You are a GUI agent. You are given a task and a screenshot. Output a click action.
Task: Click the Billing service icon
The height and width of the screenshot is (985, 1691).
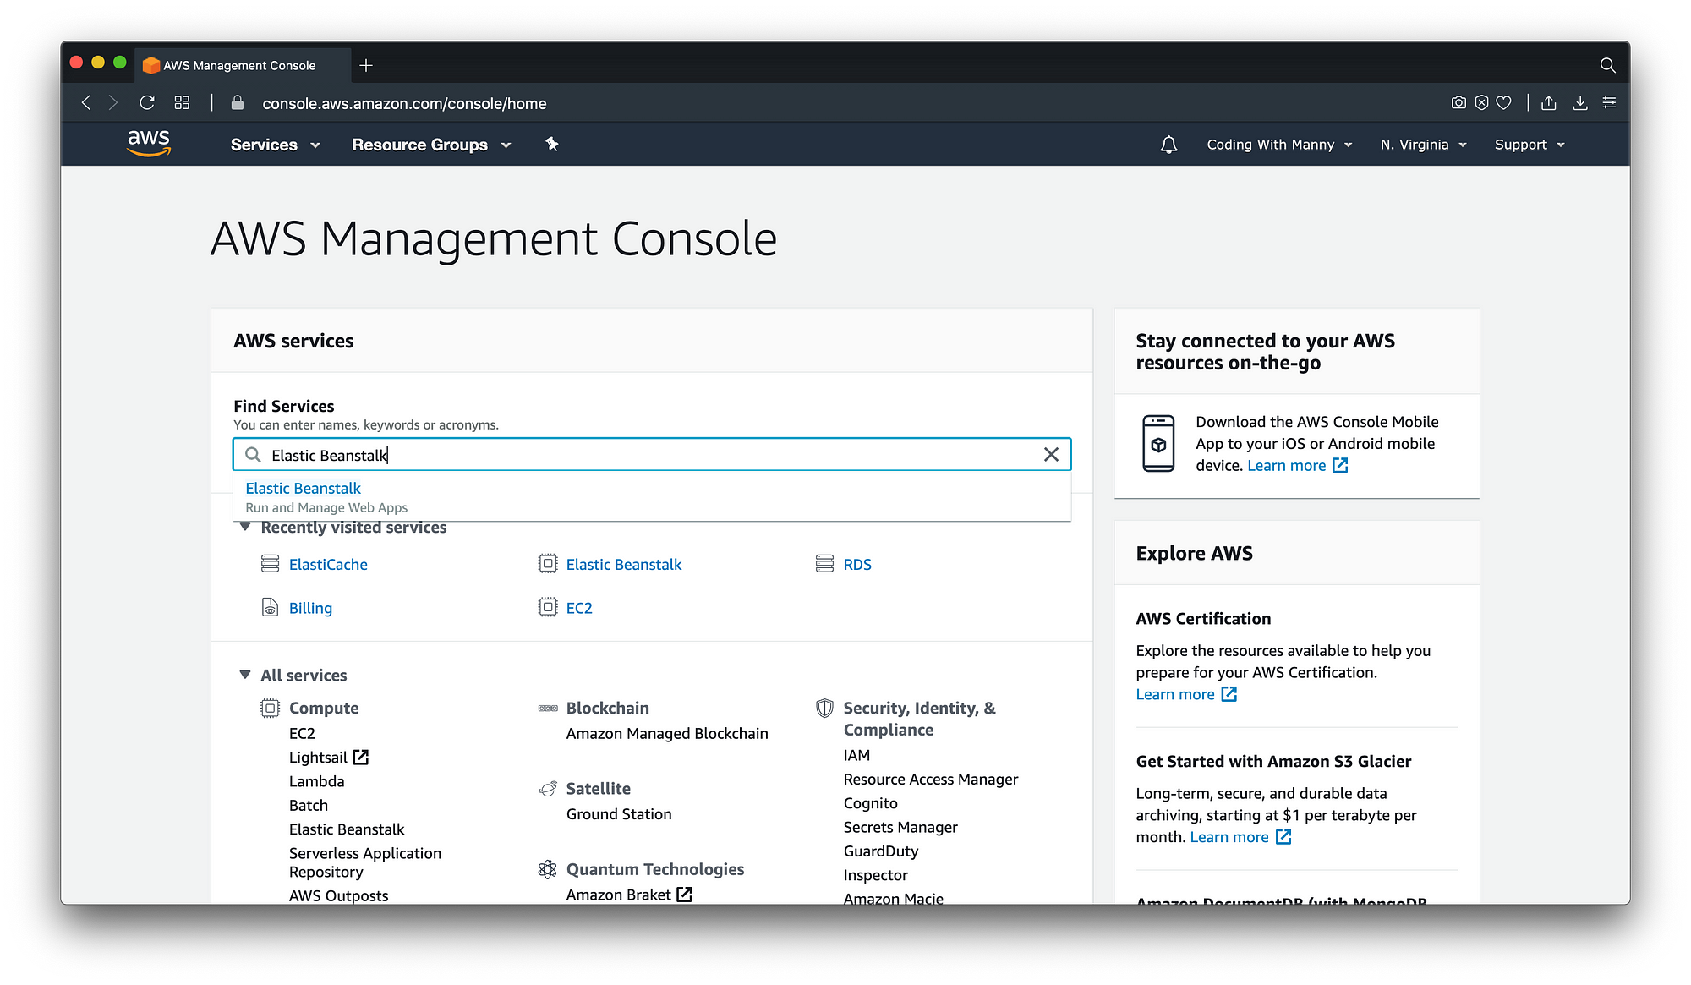[270, 607]
